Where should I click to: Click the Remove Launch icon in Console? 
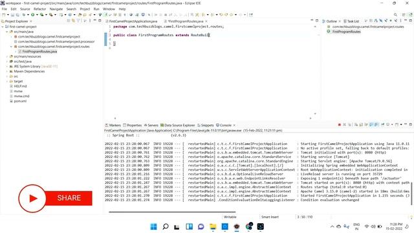[x=344, y=125]
